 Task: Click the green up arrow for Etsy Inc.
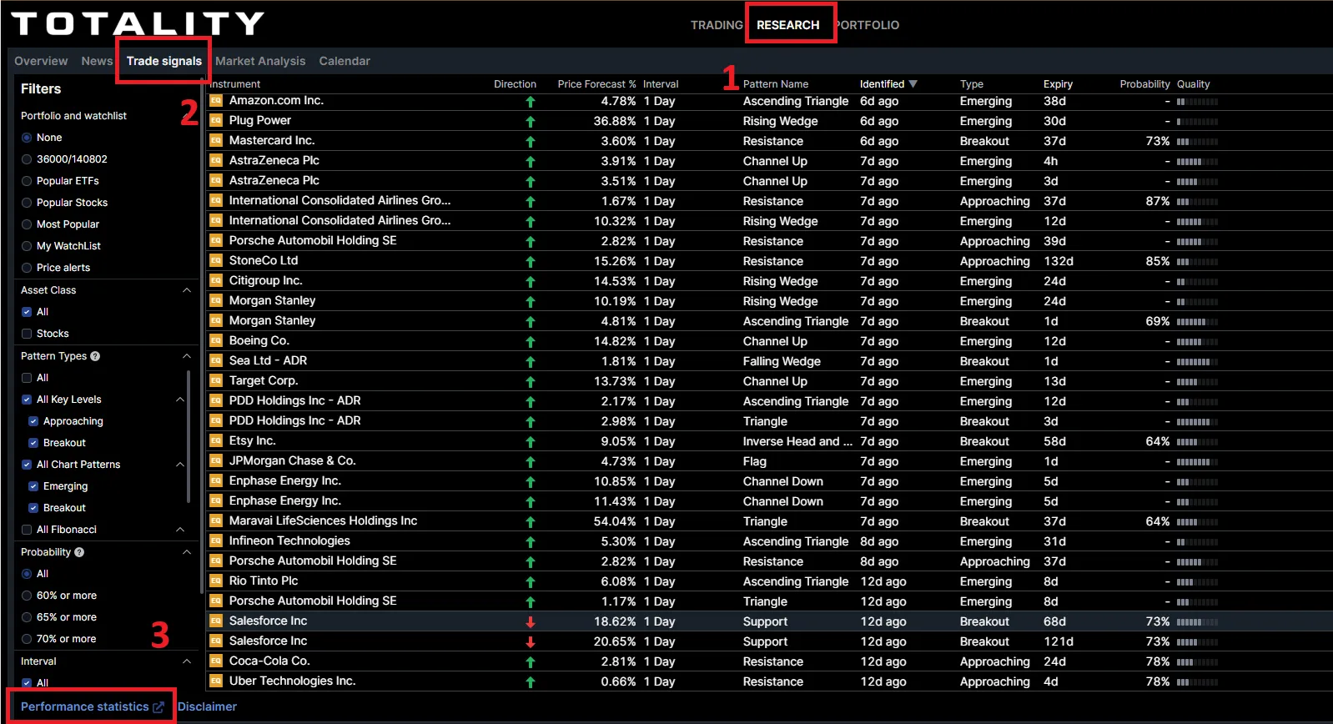click(530, 442)
